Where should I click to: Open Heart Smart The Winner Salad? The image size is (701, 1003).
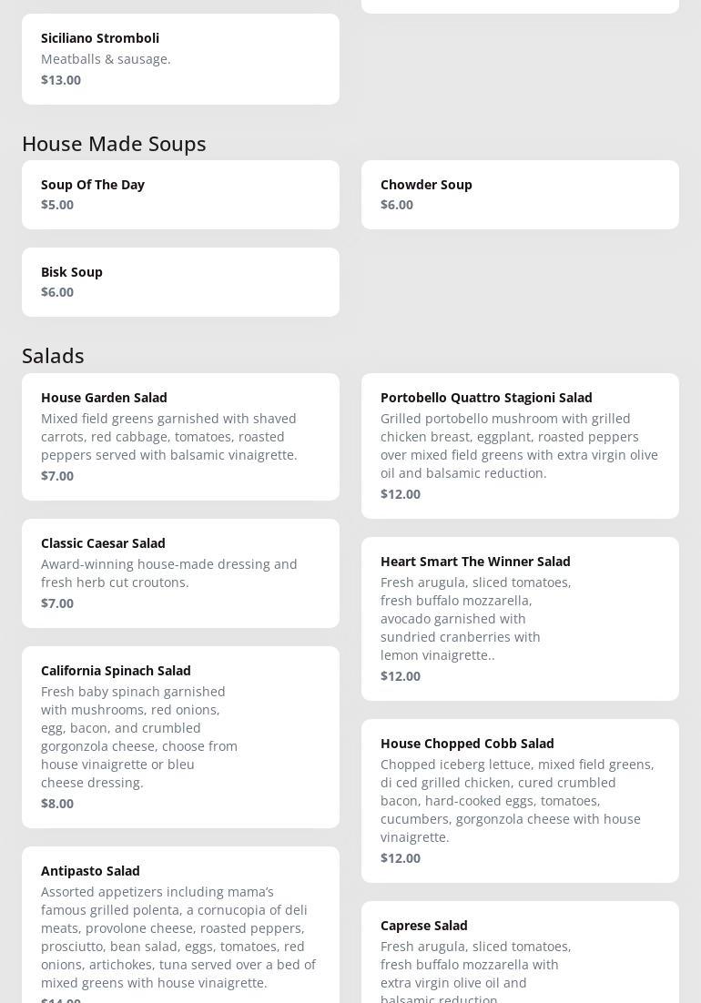520,618
